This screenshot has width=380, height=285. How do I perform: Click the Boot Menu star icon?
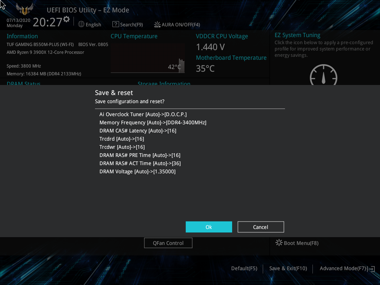(279, 243)
